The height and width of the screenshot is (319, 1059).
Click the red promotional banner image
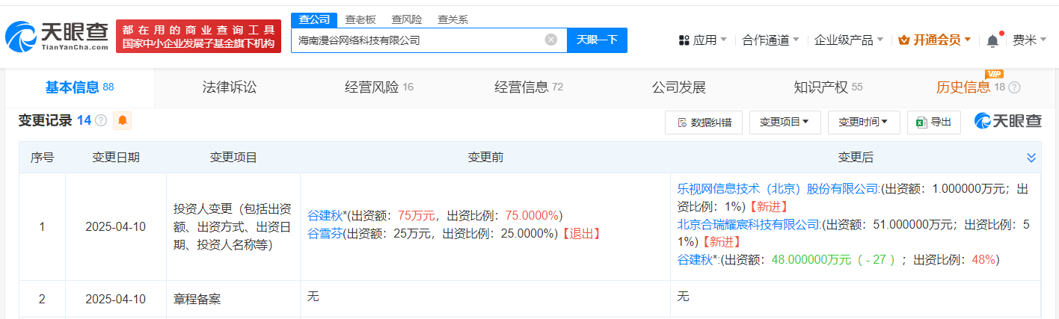(x=199, y=37)
